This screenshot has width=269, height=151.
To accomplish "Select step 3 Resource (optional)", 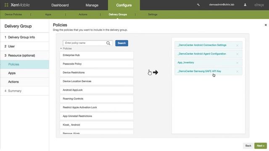I will click(24, 55).
